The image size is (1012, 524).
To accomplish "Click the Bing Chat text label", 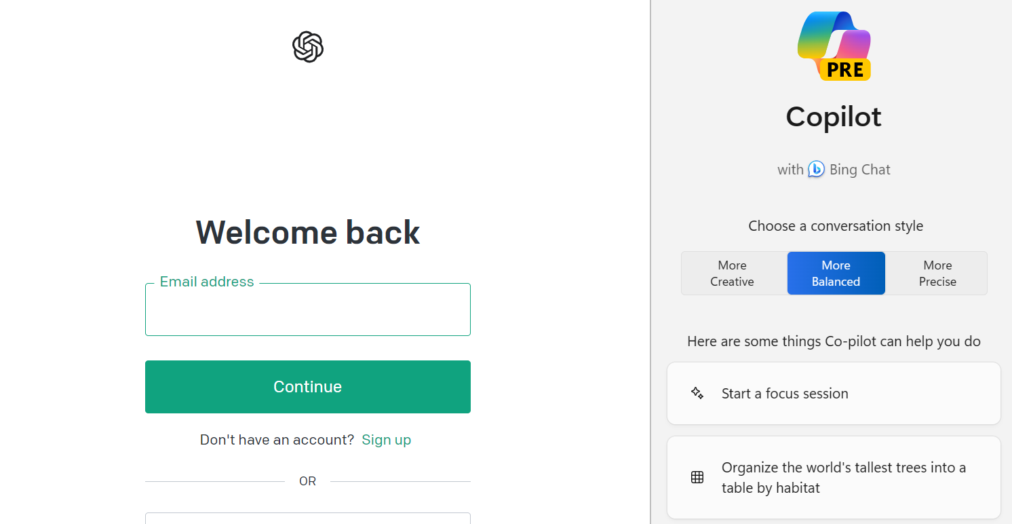I will [859, 170].
